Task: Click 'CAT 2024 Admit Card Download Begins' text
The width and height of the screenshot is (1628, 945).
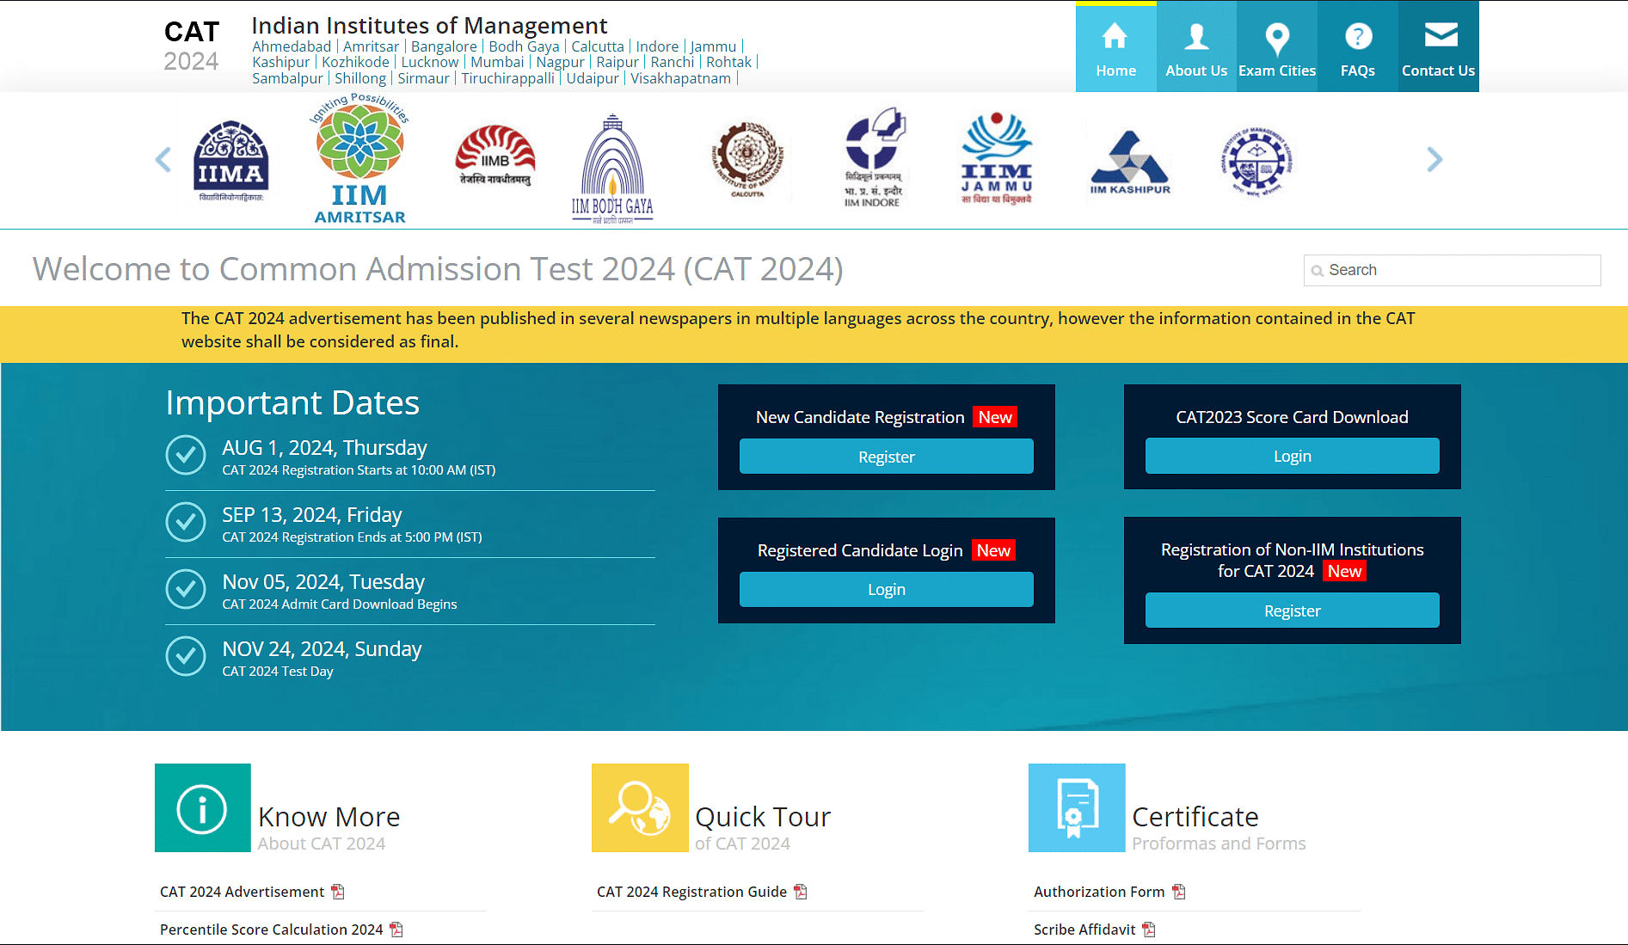Action: tap(340, 604)
